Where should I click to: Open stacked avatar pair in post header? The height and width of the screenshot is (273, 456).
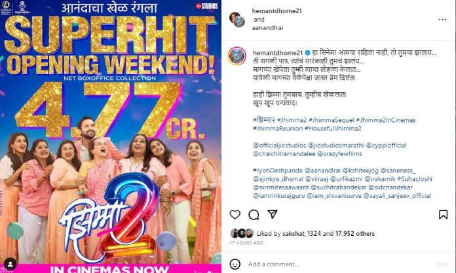237,20
